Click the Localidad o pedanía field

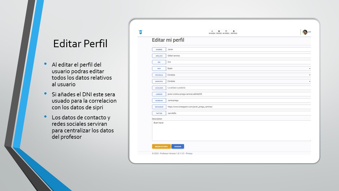tap(238, 88)
